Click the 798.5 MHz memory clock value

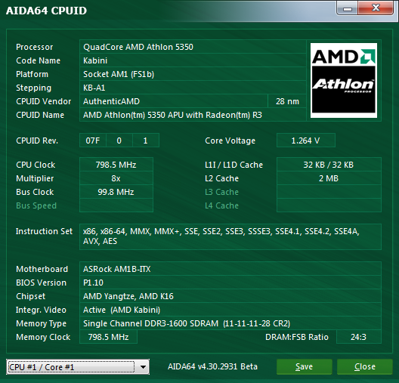(x=108, y=337)
